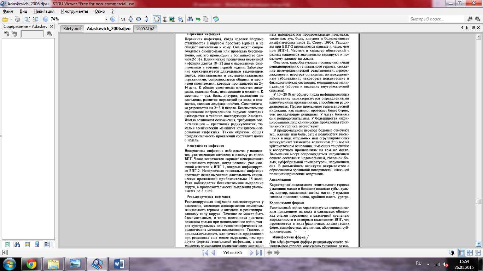Navigate back in view history
The image size is (483, 271).
(269, 253)
